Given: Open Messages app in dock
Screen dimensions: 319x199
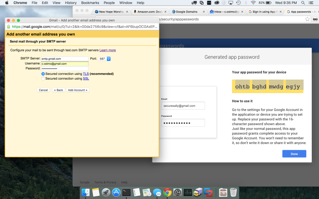Looking at the screenshot, I should point(157,192).
